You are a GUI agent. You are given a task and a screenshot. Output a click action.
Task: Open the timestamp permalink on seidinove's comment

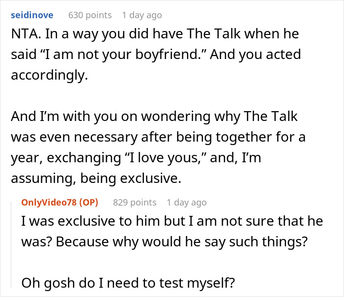pyautogui.click(x=142, y=15)
